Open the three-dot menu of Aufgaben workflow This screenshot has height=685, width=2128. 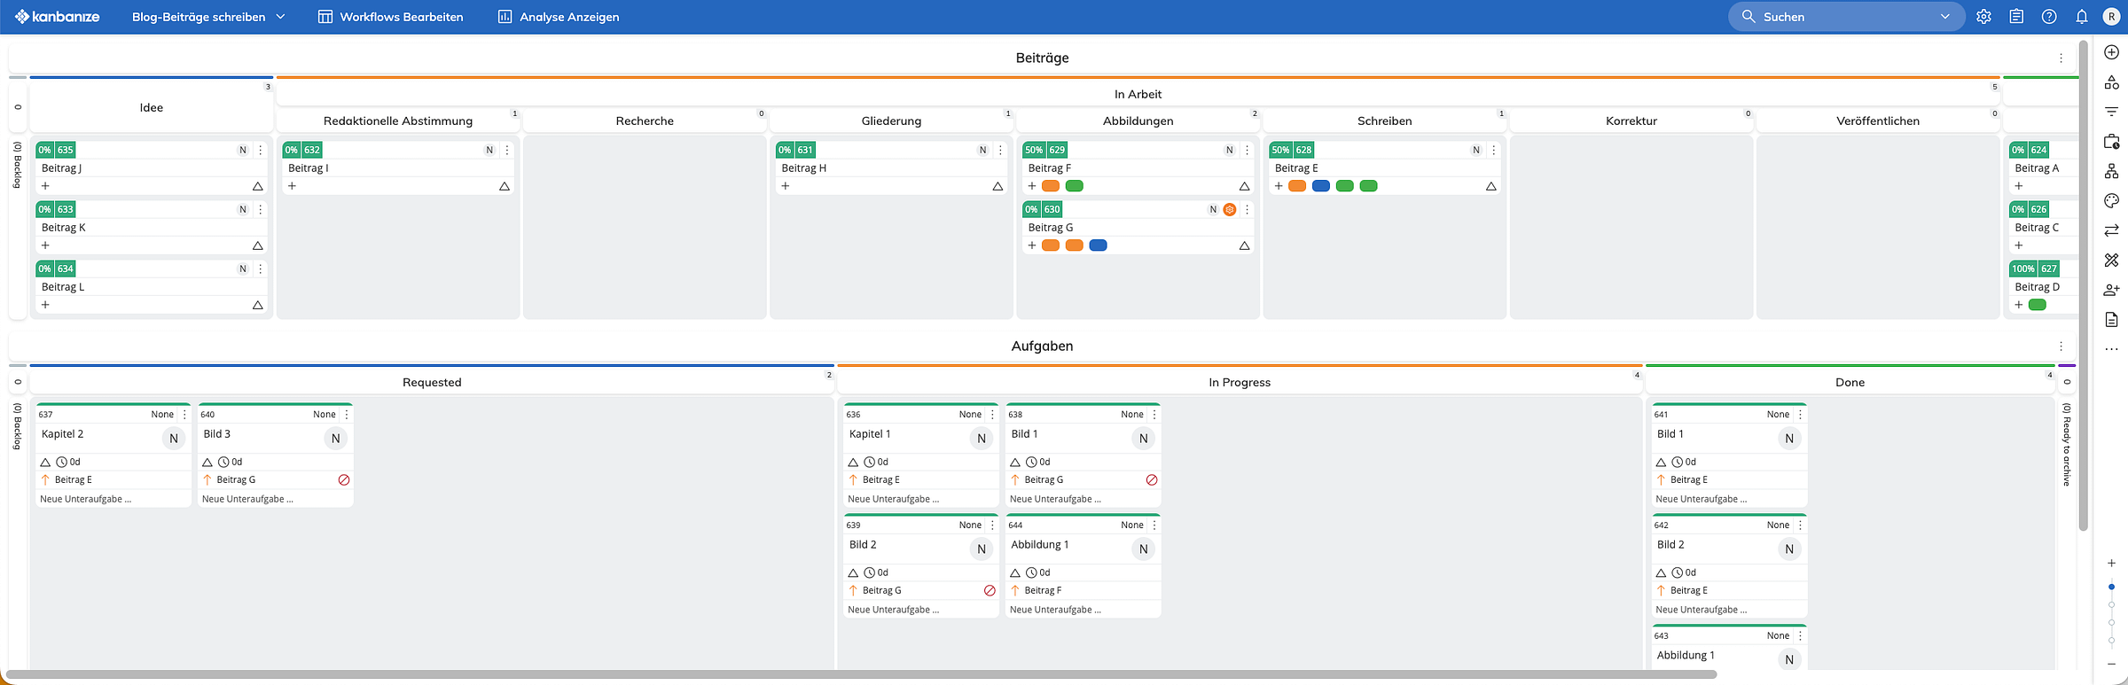(2061, 346)
